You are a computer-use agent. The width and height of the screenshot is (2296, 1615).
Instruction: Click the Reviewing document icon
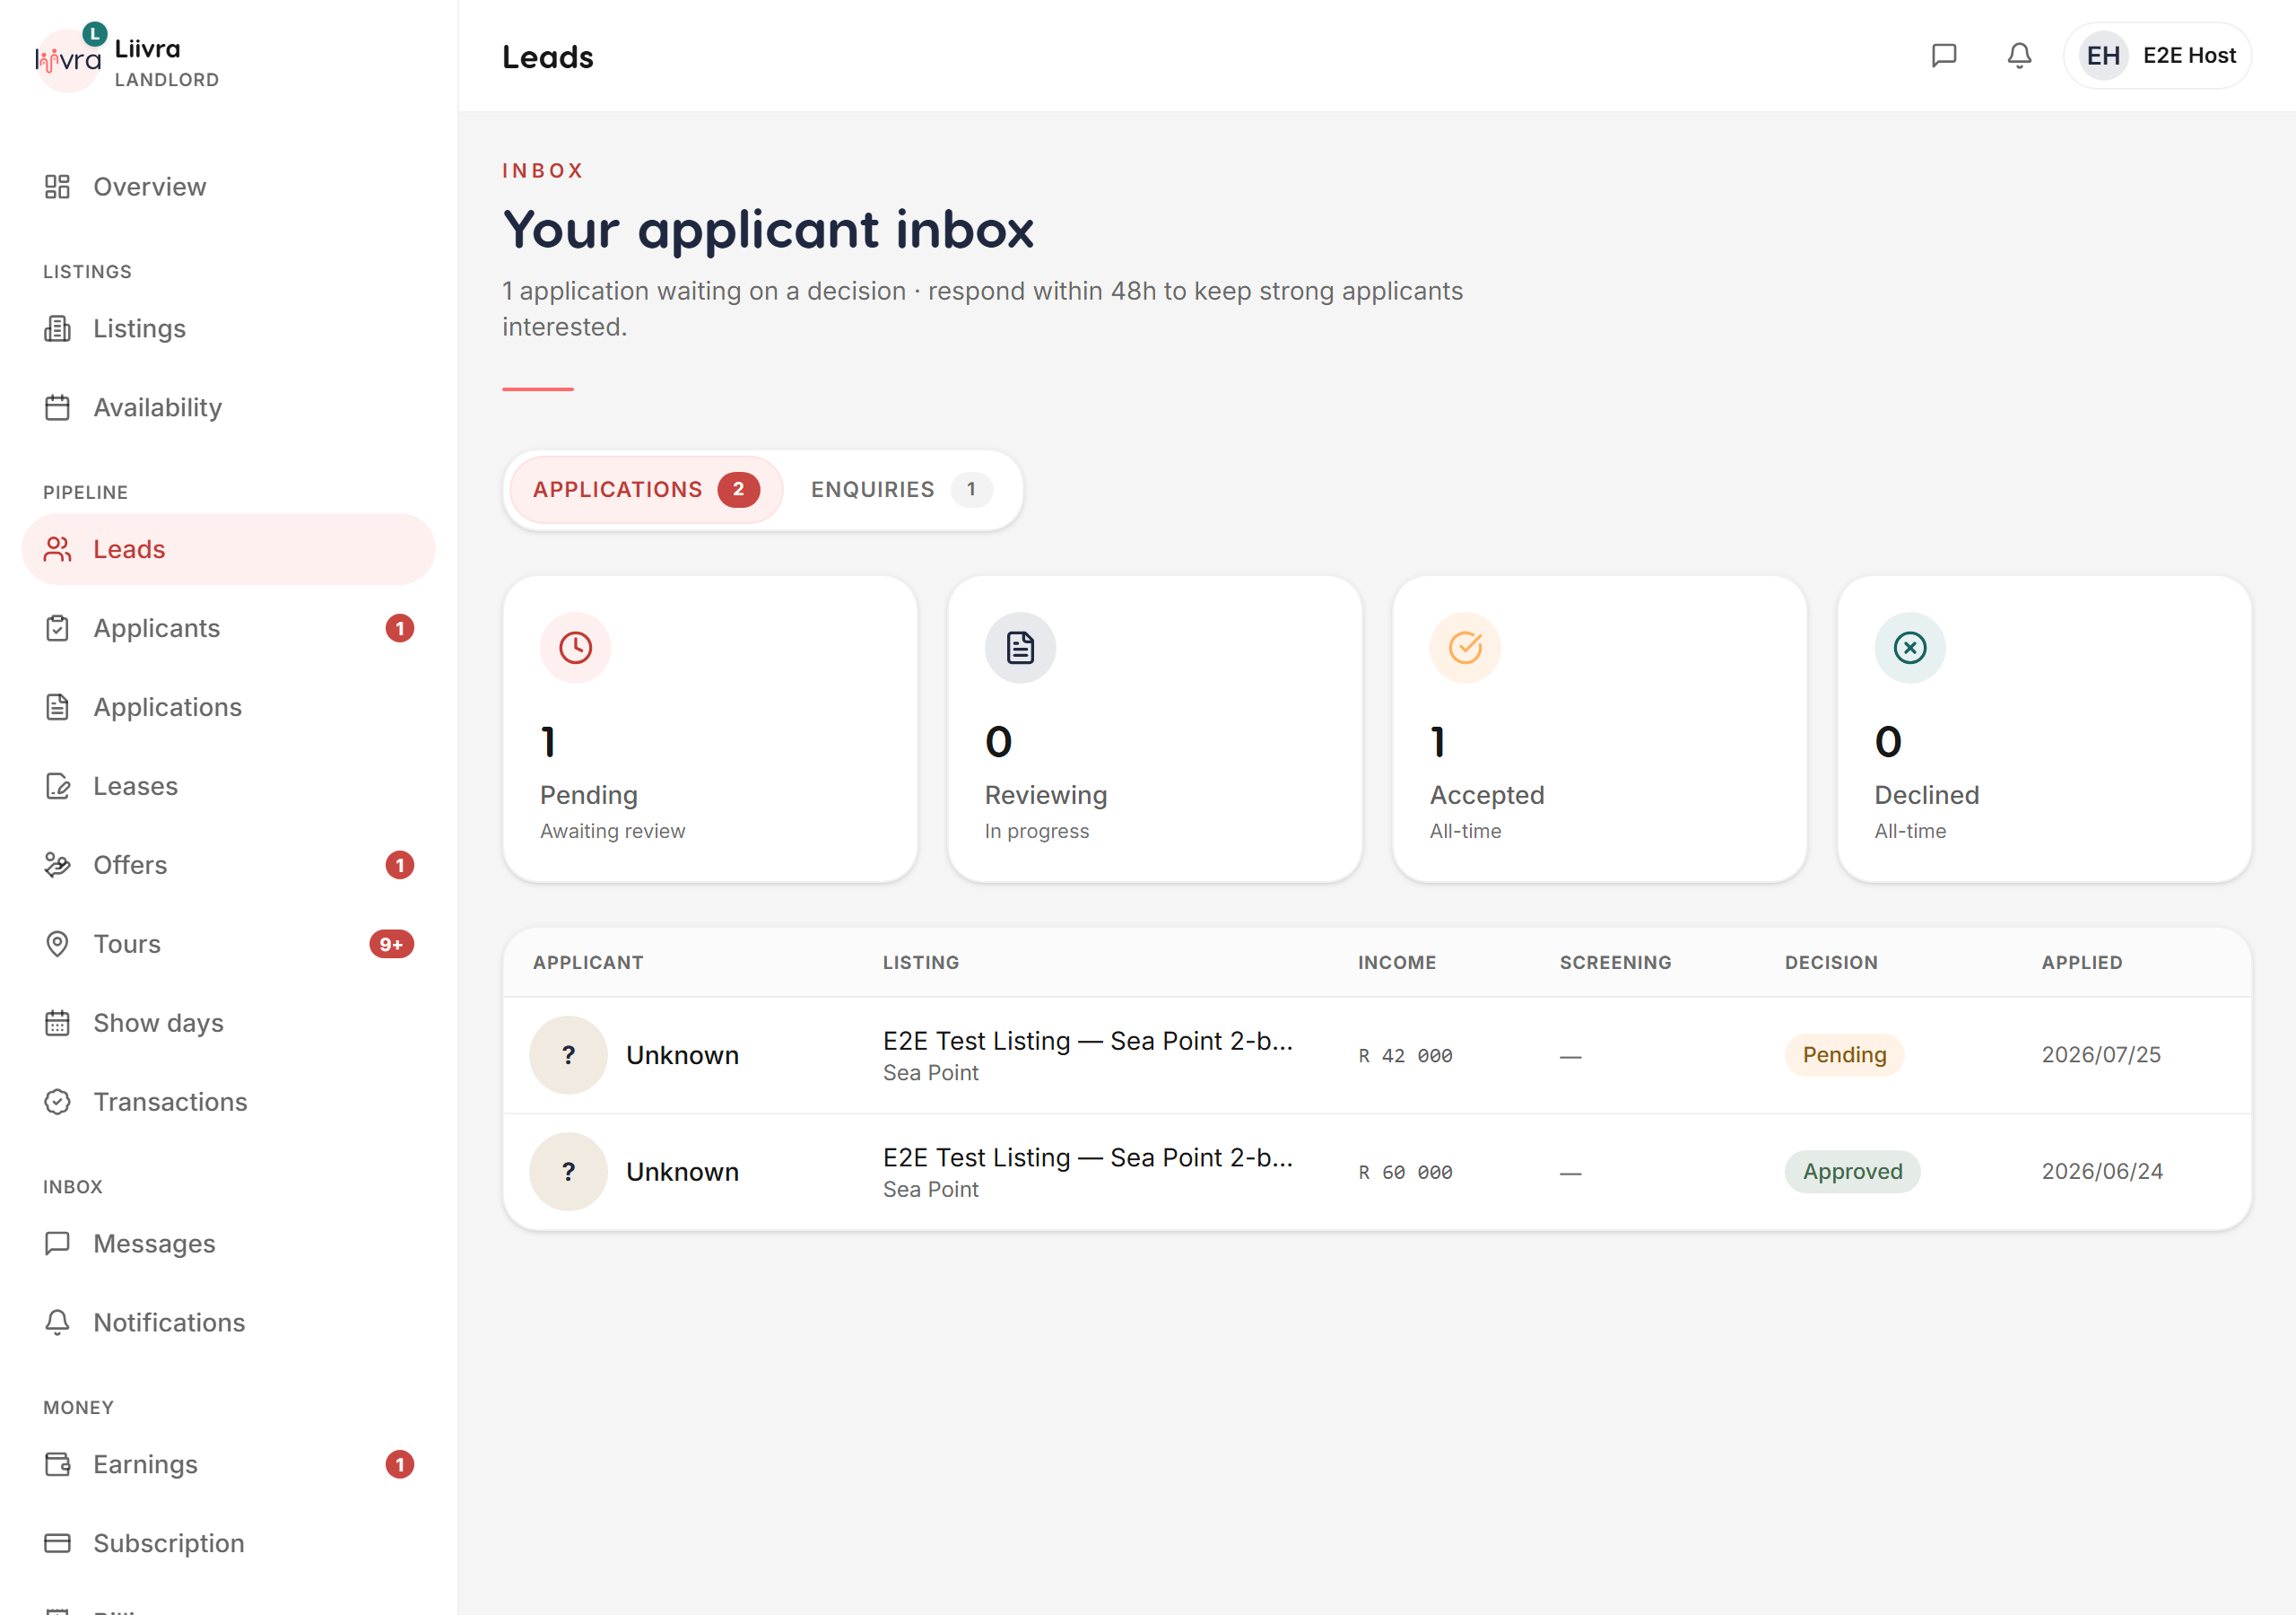click(x=1020, y=648)
